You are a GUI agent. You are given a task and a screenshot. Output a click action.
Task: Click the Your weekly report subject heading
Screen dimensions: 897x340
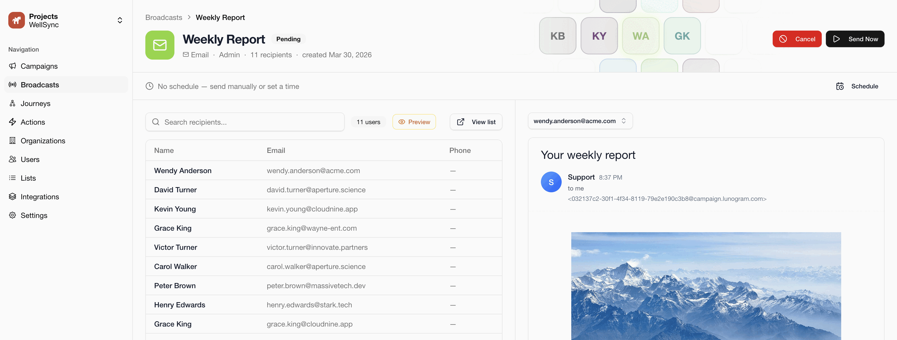coord(588,155)
